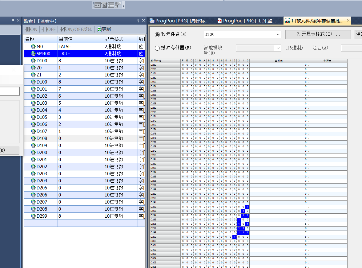Viewport: 362px width, 268px height.
Task: Click the 打开显示格式 button
Action: click(318, 34)
